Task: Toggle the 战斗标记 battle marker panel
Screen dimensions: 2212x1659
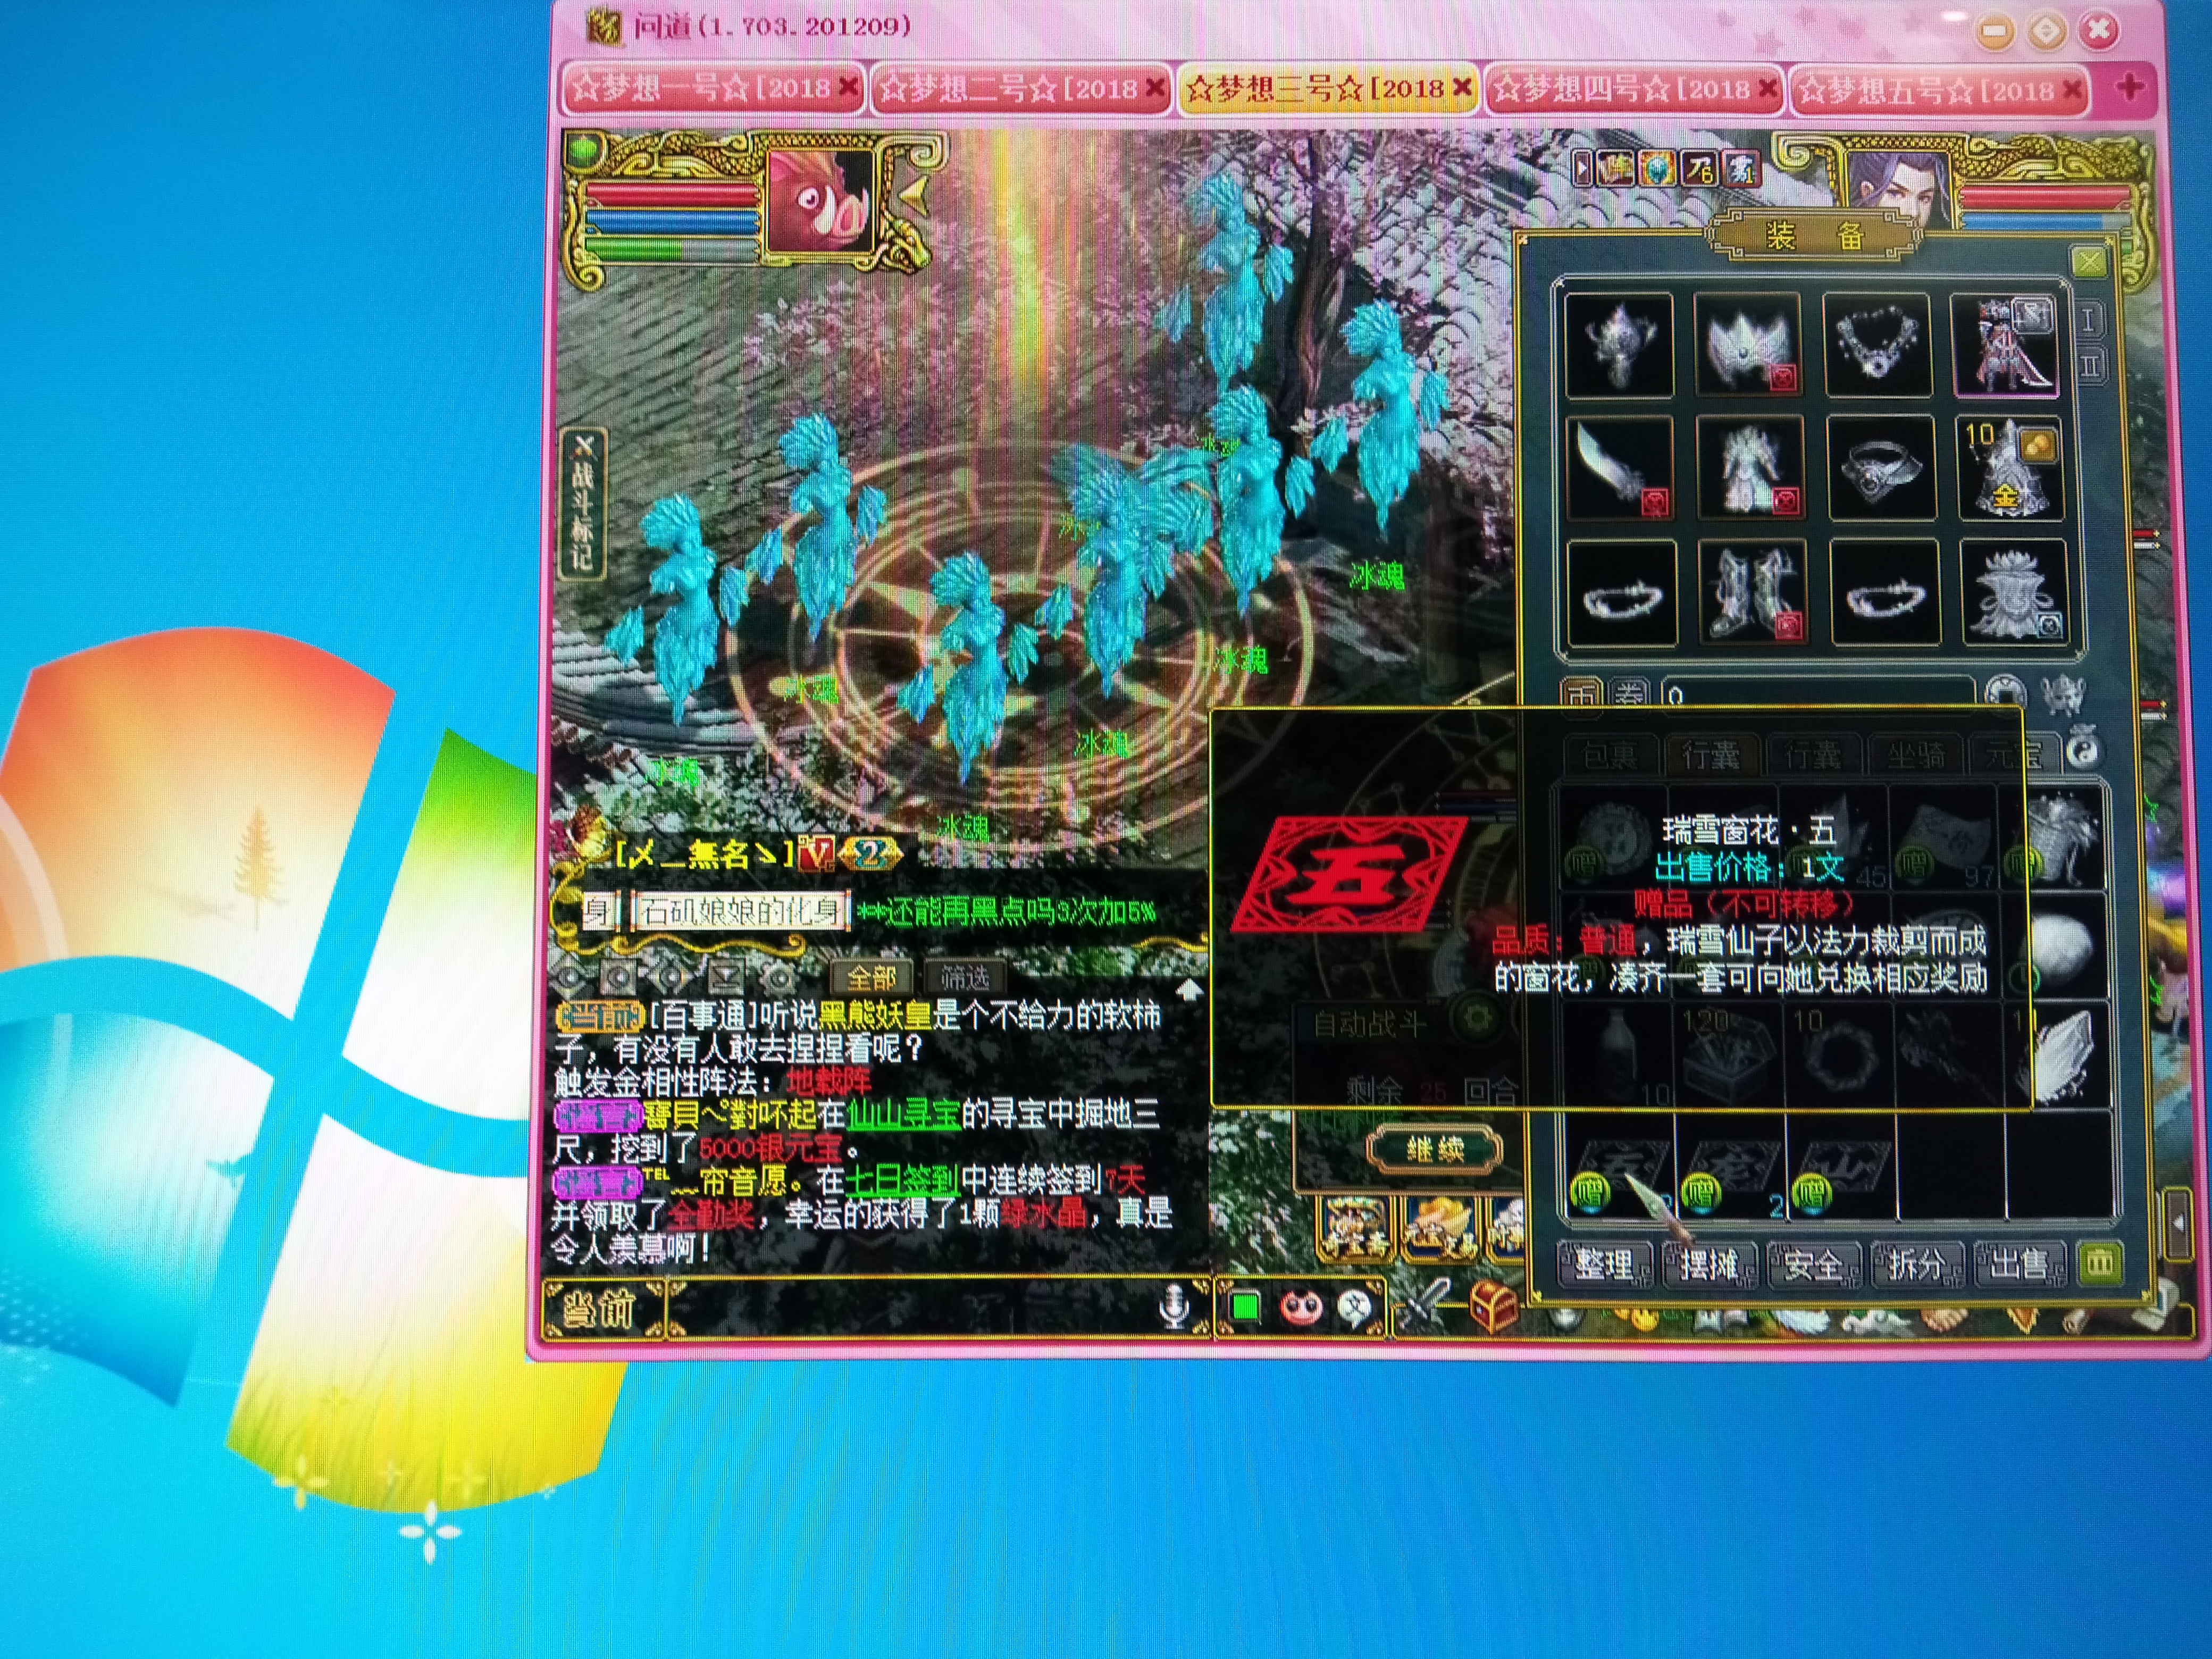Action: 583,505
